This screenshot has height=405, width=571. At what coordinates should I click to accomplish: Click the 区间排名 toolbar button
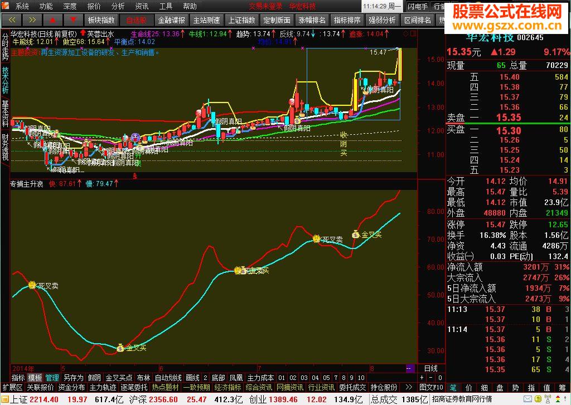point(417,20)
